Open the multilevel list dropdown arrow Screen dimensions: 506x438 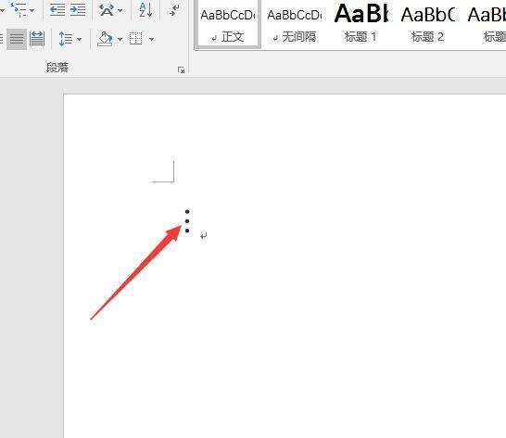tap(32, 10)
